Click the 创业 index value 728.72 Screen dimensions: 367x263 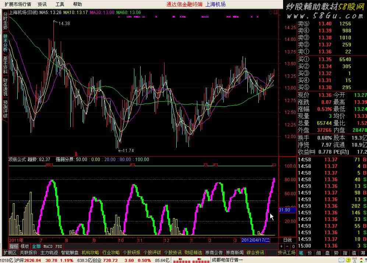[x=110, y=260]
